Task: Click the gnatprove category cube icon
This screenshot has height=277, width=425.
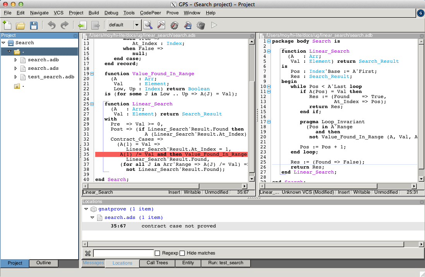Action: [94, 209]
